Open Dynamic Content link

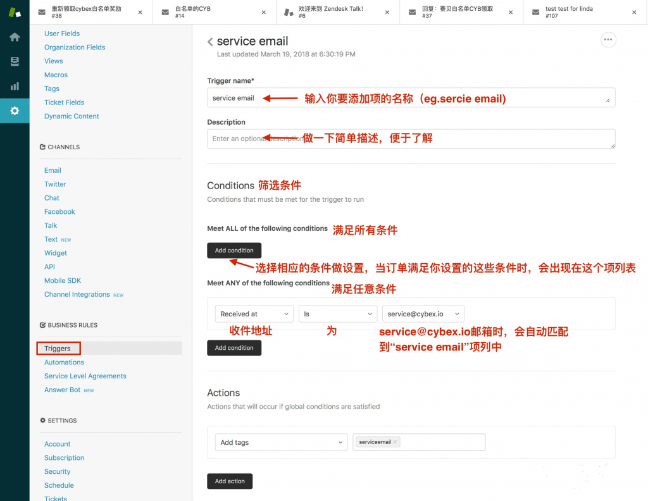72,116
